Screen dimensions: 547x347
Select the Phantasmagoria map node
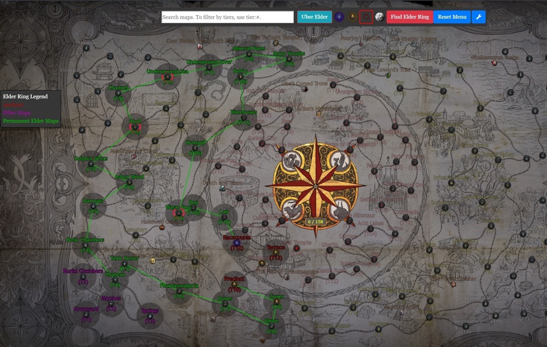(179, 291)
